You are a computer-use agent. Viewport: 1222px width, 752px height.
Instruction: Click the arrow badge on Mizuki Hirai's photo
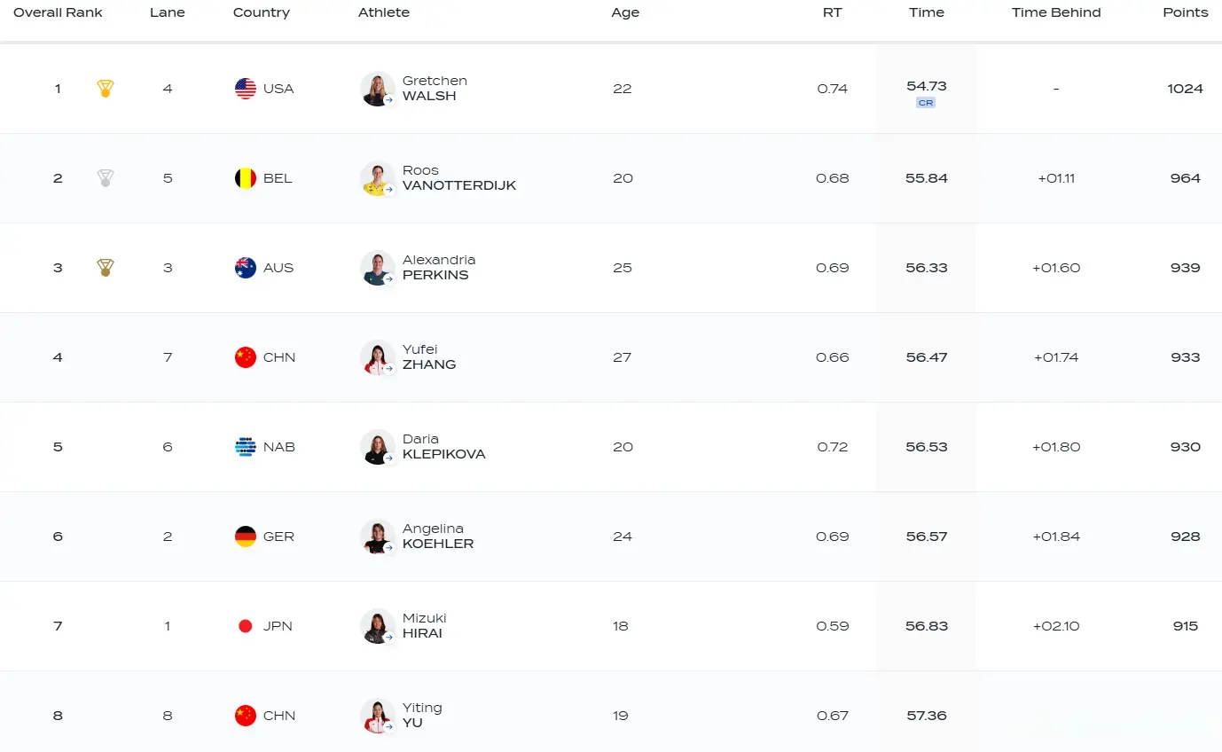point(388,637)
